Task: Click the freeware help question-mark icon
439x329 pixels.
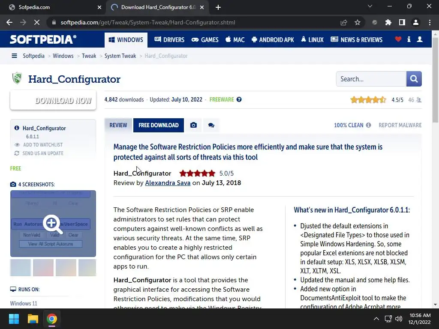Action: (x=239, y=99)
